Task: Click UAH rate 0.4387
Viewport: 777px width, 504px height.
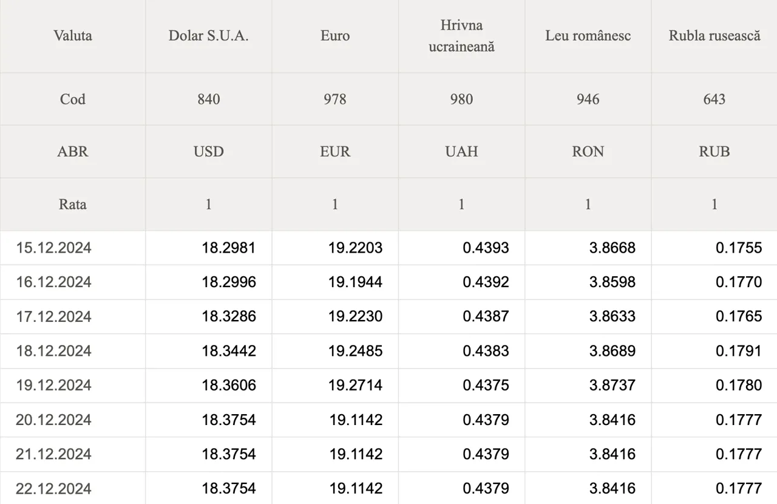Action: pos(486,316)
